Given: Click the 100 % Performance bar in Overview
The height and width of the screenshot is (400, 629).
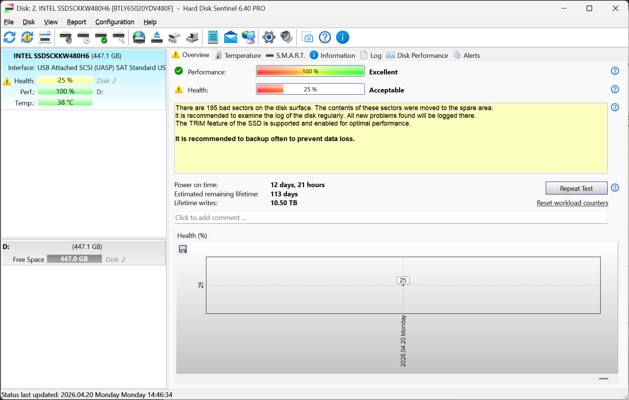Looking at the screenshot, I should point(310,71).
